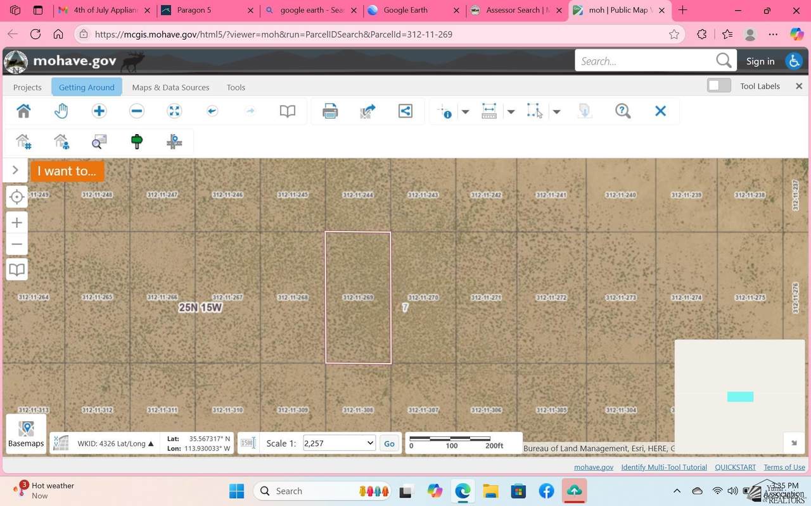811x506 pixels.
Task: Expand the Measure tool dropdown arrow
Action: click(511, 112)
